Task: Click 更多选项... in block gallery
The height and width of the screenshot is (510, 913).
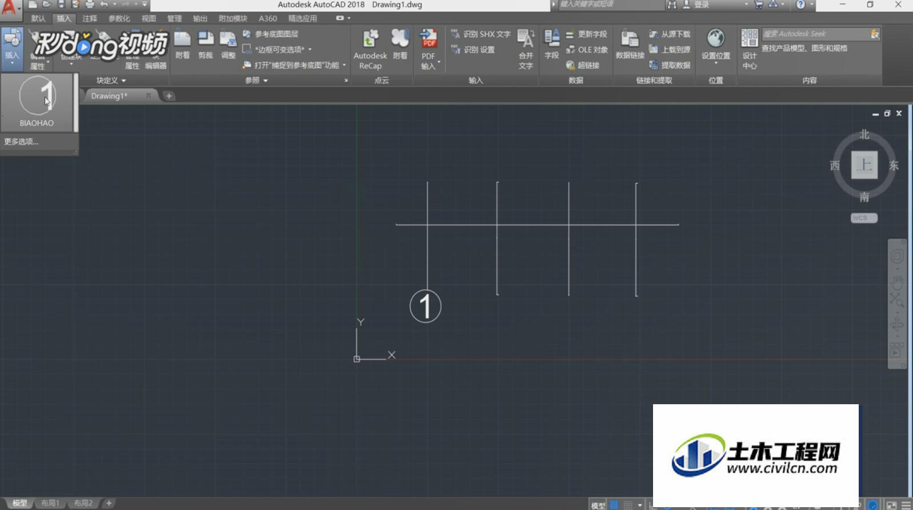Action: coord(21,142)
